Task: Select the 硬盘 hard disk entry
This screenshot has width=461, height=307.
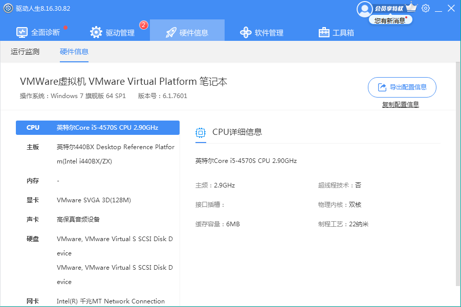Action: click(x=98, y=260)
